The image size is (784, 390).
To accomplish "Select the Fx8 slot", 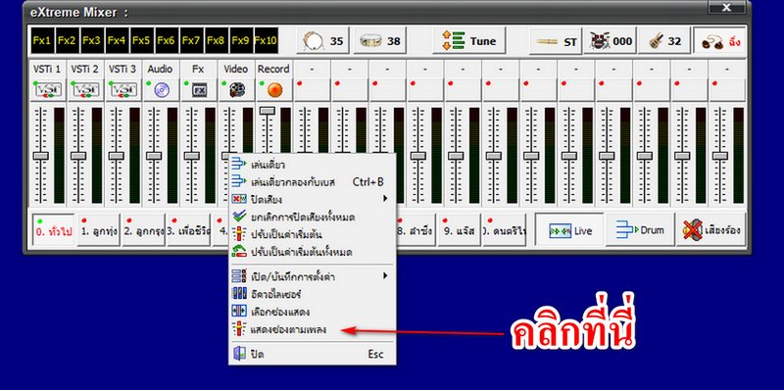I will click(216, 41).
